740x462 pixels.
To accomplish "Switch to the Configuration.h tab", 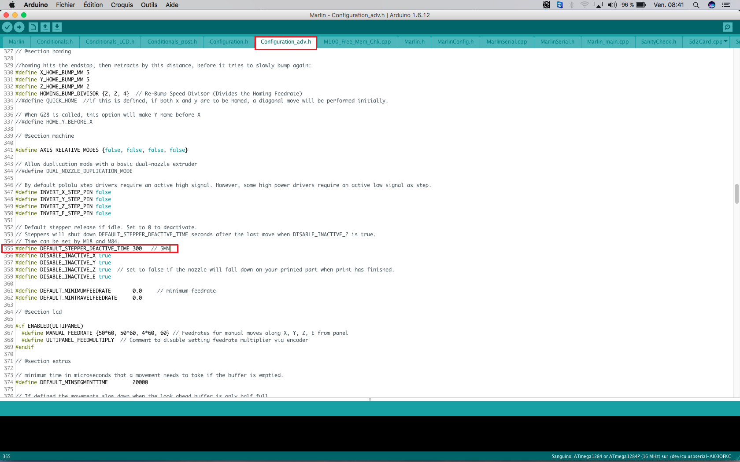I will [x=229, y=42].
